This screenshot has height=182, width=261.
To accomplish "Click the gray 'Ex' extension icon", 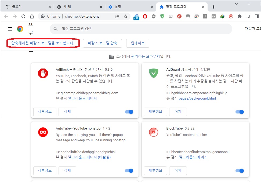I will 214,16.
